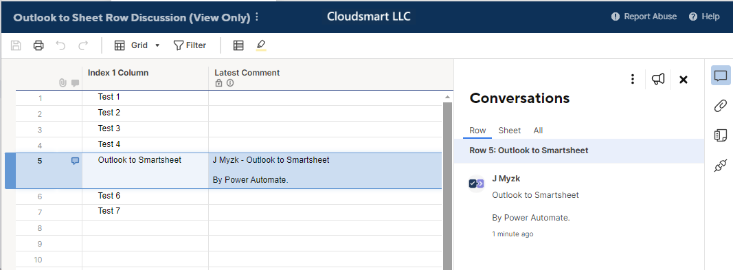Click the Filter button

(190, 45)
